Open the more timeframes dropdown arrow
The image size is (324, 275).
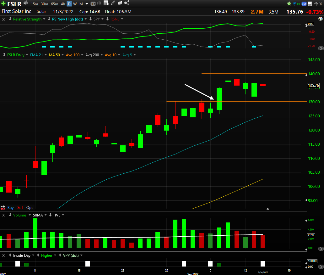pos(87,4)
